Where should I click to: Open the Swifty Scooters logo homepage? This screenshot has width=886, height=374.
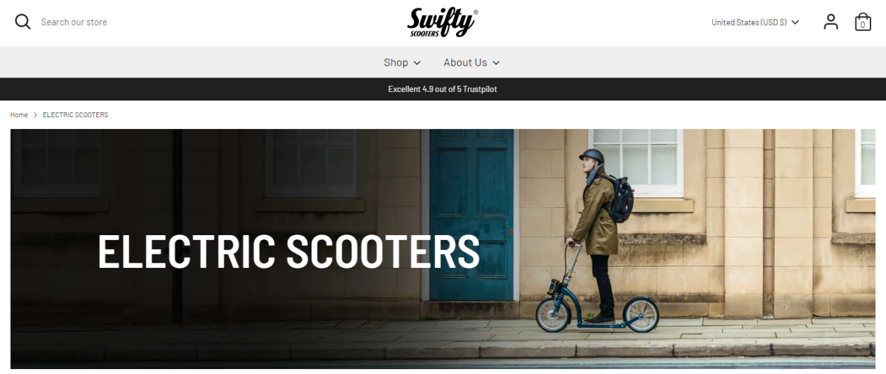click(443, 22)
